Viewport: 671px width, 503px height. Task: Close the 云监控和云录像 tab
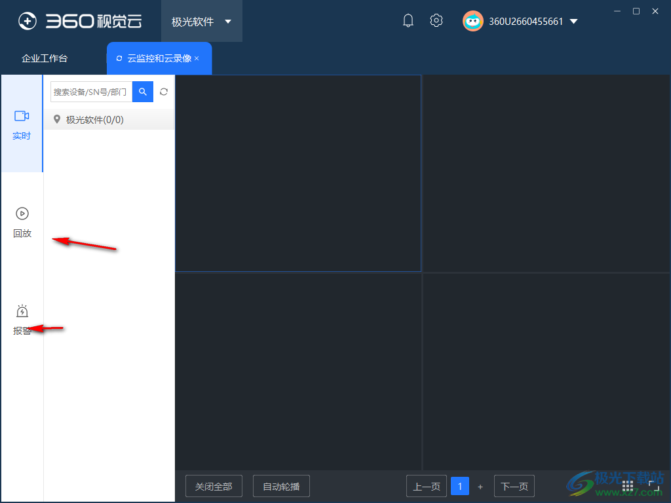coord(197,58)
